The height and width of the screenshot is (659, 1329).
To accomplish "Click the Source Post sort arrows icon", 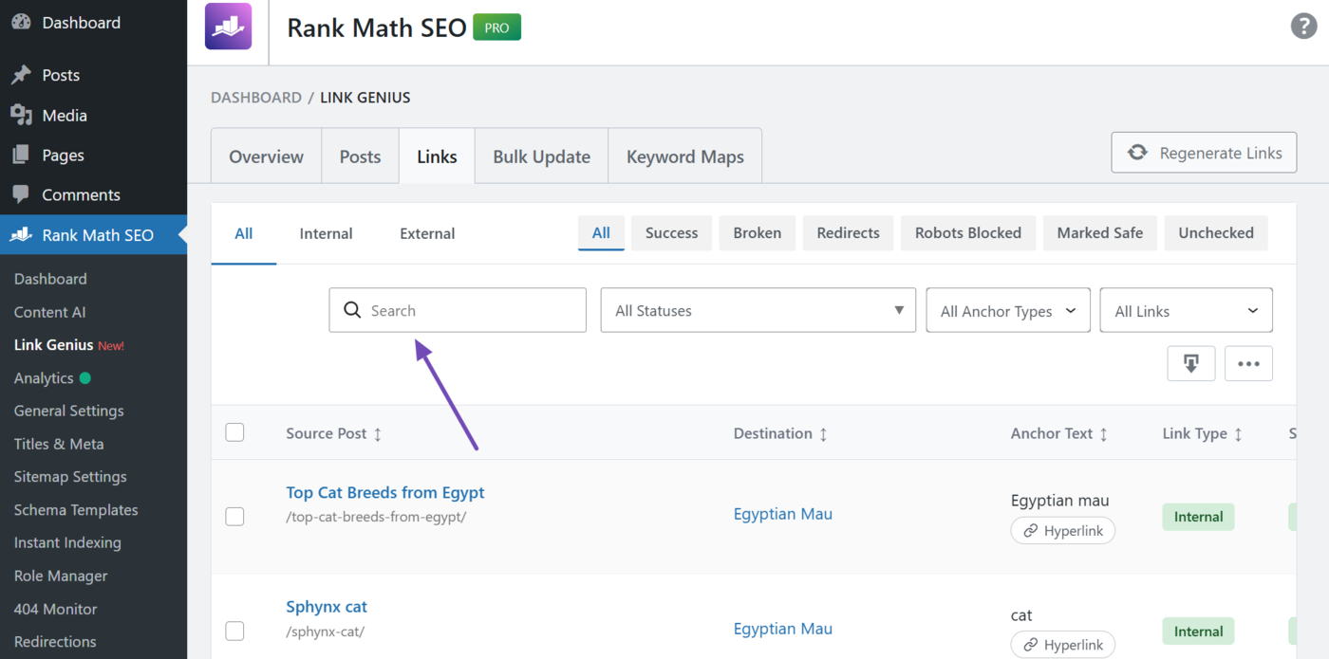I will pyautogui.click(x=377, y=434).
